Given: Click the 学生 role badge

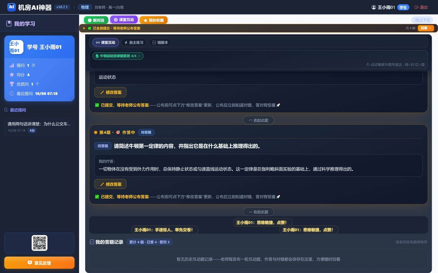Looking at the screenshot, I should [403, 7].
